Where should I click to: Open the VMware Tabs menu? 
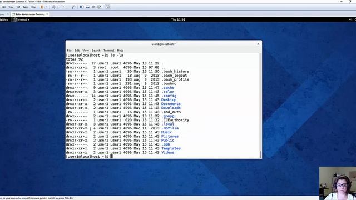click(26, 7)
